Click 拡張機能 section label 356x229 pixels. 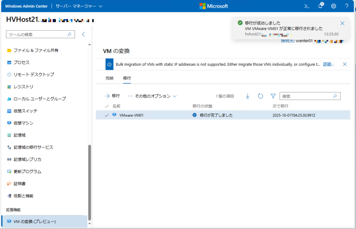coord(13,210)
